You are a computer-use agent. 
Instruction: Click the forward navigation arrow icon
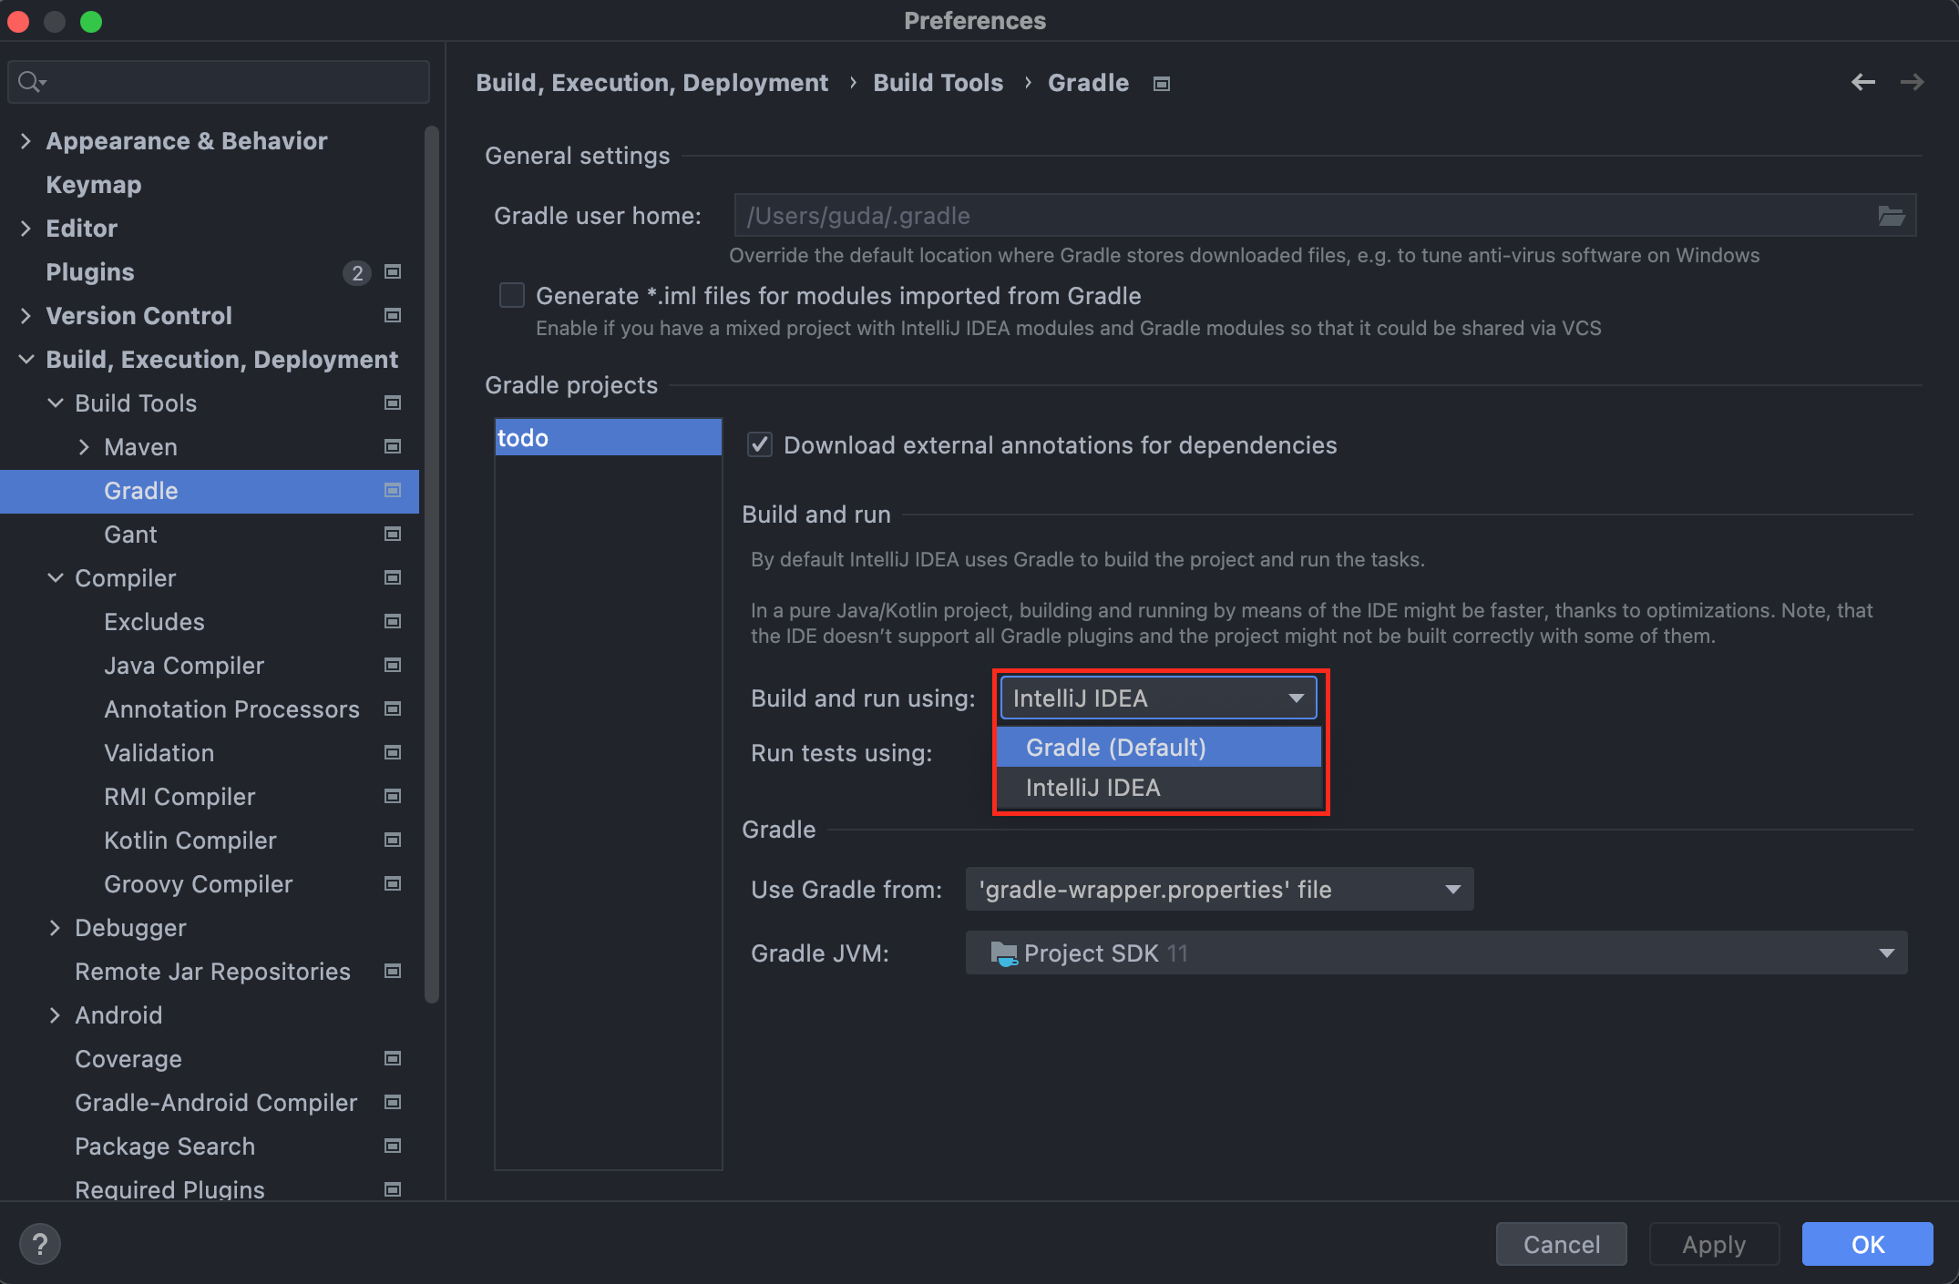tap(1912, 82)
